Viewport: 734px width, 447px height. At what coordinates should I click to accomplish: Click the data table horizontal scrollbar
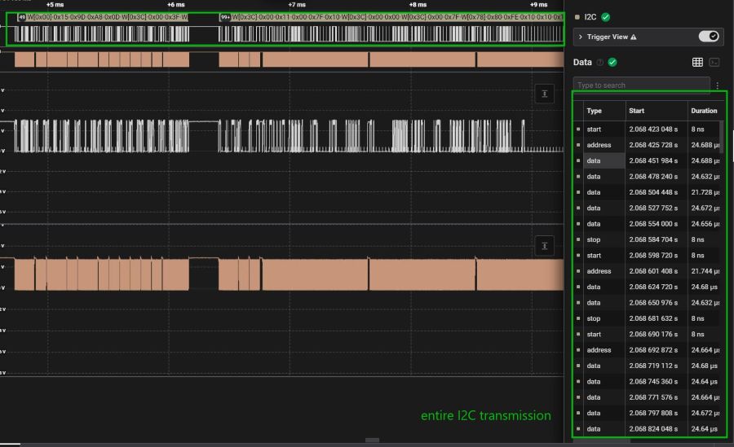coord(602,440)
